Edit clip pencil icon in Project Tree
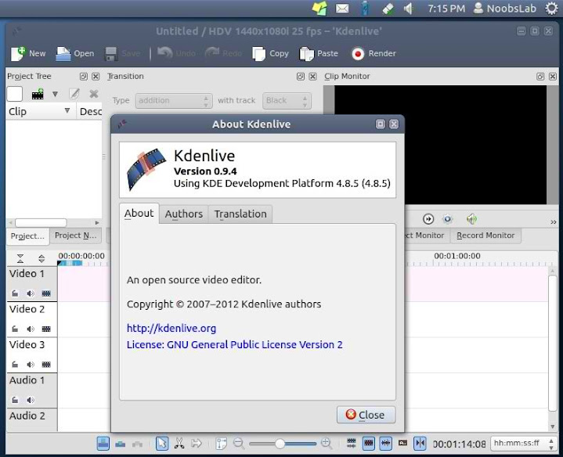563x457 pixels. pos(74,94)
